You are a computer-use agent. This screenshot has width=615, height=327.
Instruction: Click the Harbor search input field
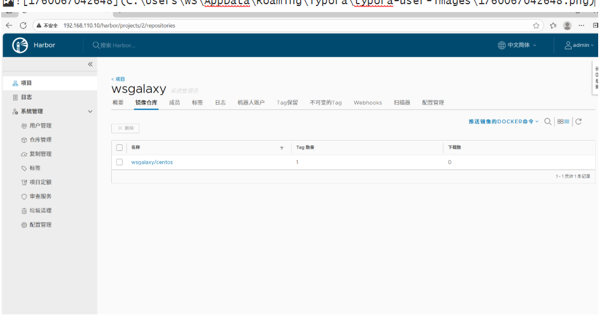118,46
